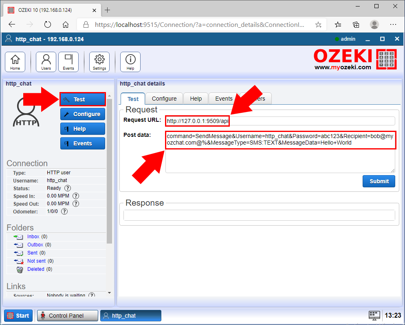This screenshot has height=325, width=405.
Task: Click the Status help question mark
Action: coord(67,188)
